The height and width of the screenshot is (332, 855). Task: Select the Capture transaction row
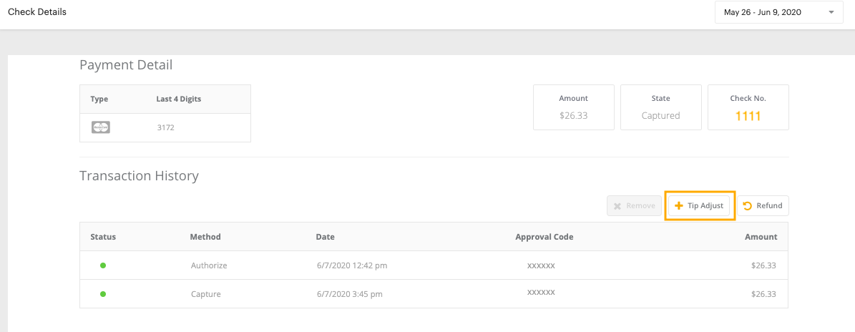(434, 294)
